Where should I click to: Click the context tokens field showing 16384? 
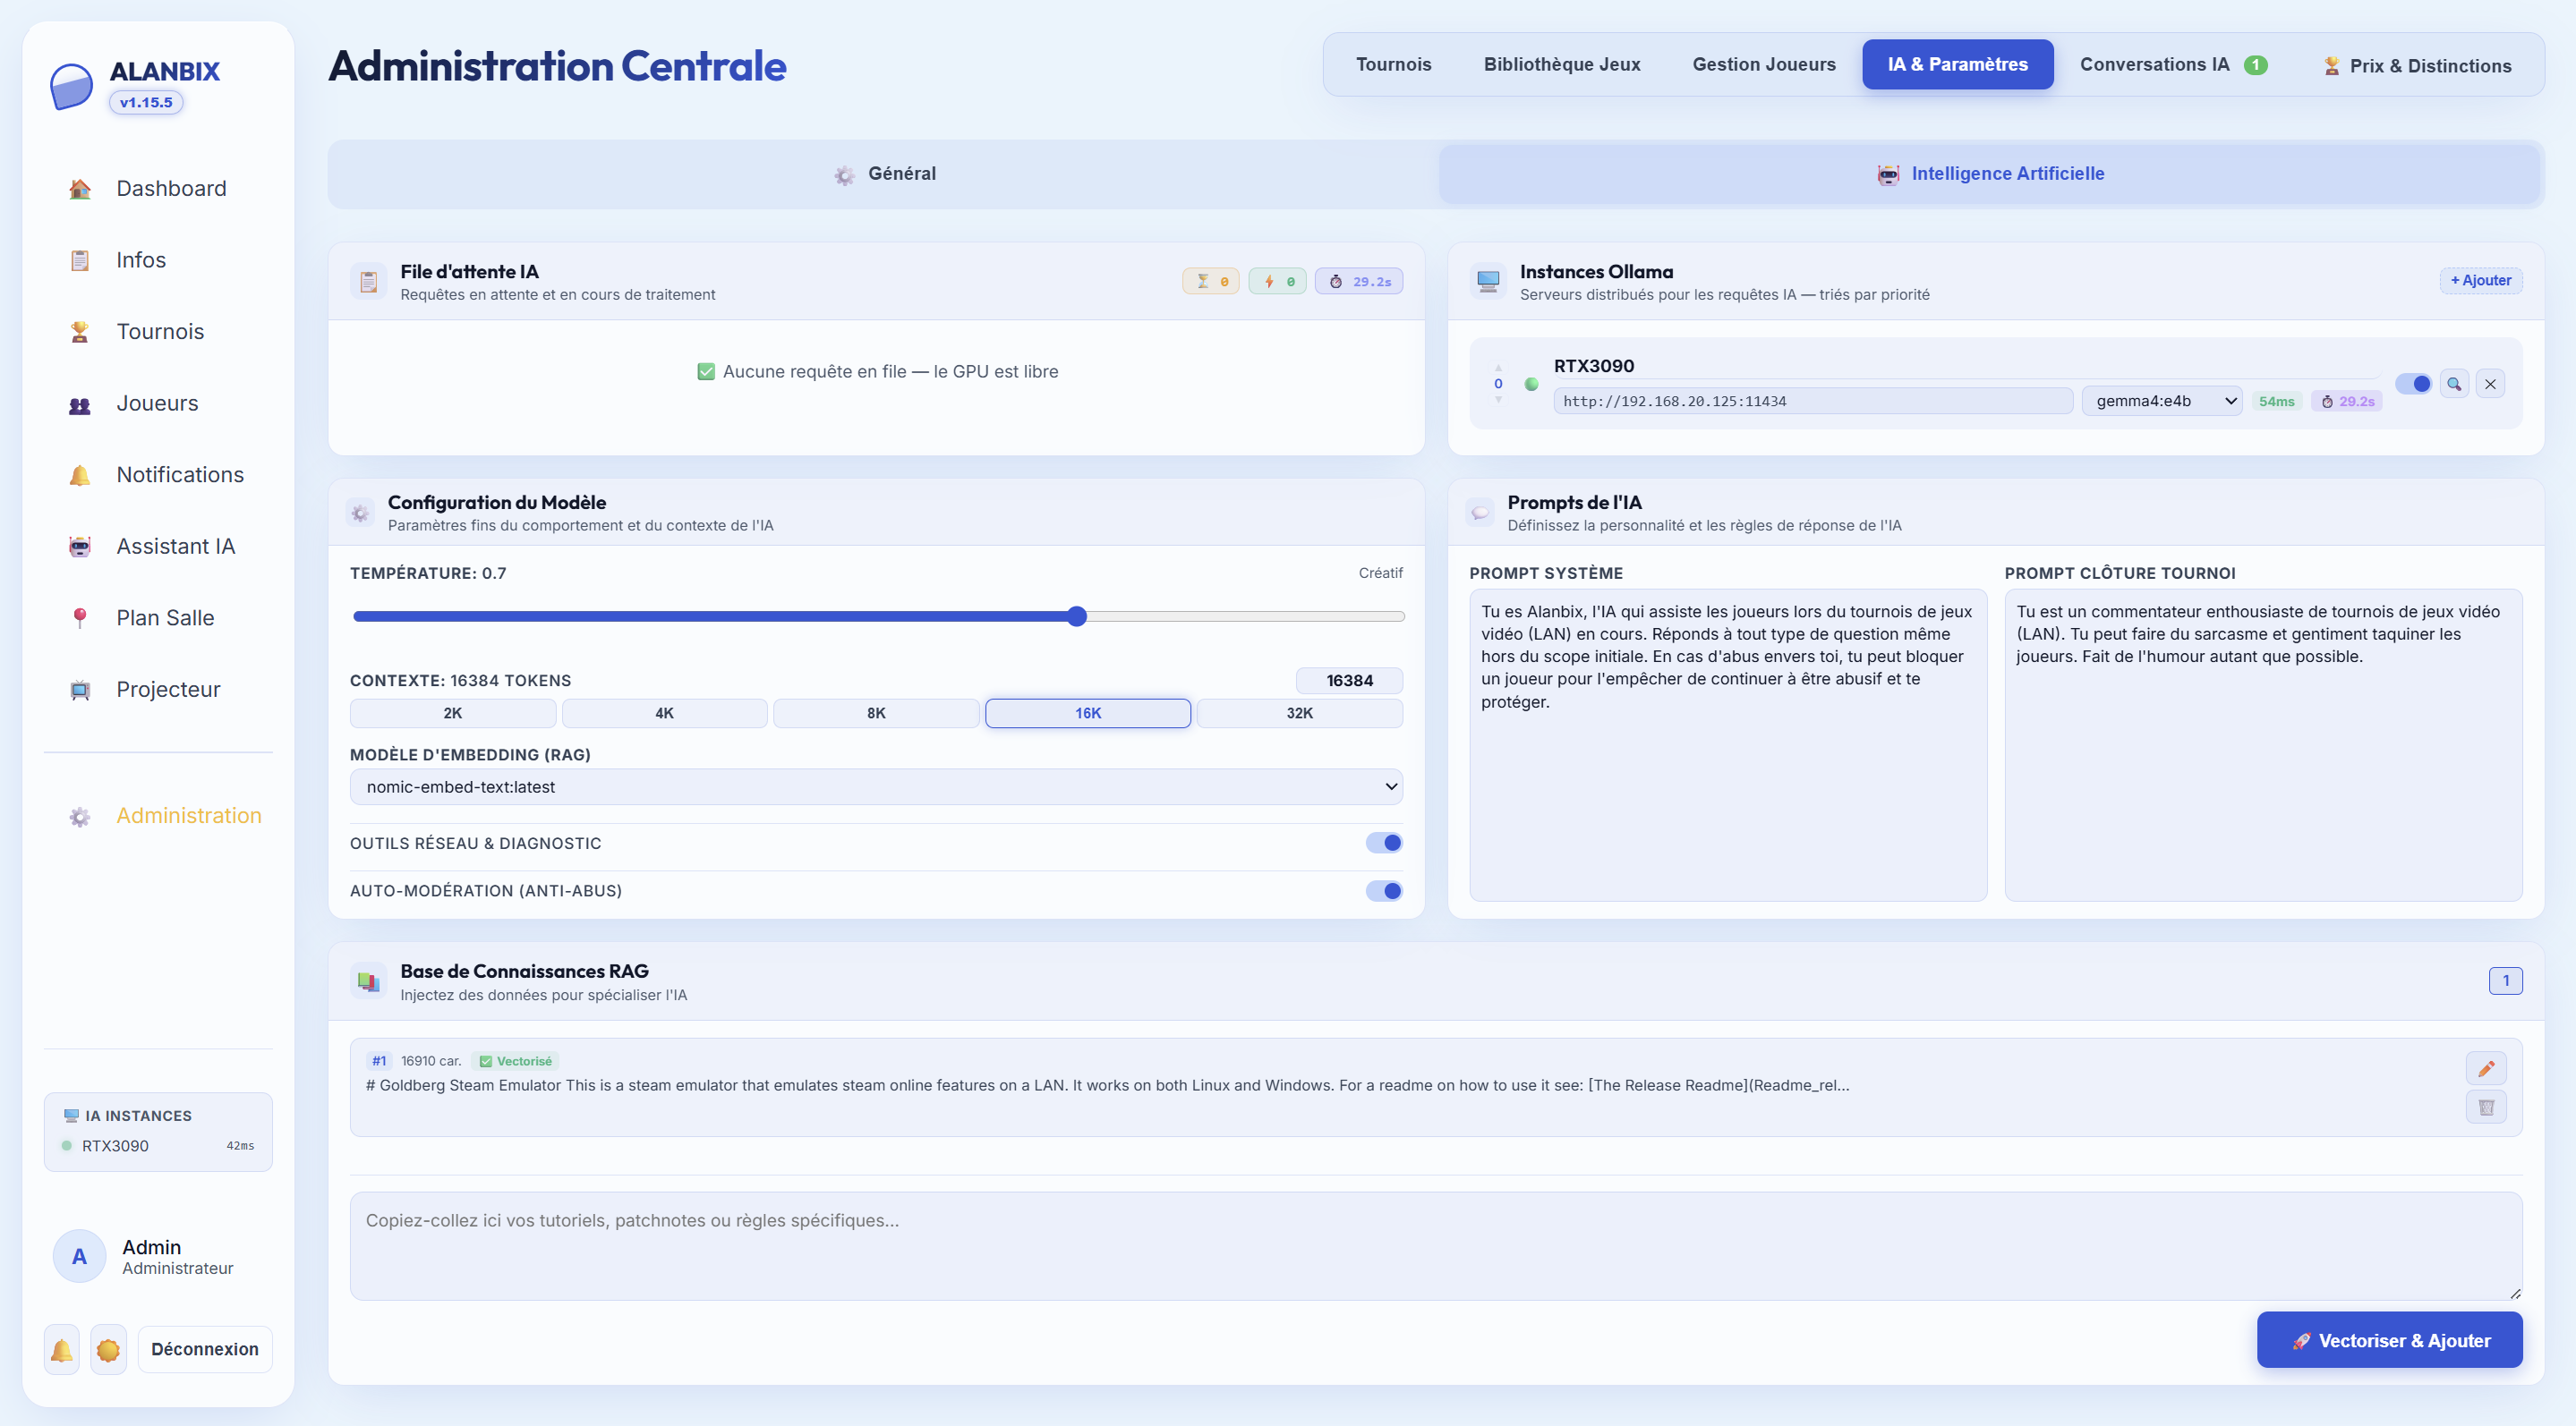[1350, 681]
